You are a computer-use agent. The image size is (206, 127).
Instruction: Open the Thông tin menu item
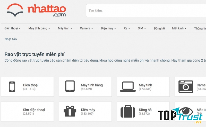(x=200, y=28)
